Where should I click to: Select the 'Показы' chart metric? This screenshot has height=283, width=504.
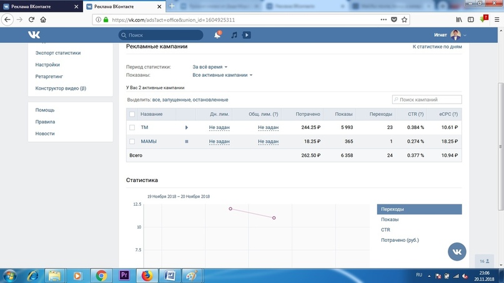pyautogui.click(x=390, y=219)
